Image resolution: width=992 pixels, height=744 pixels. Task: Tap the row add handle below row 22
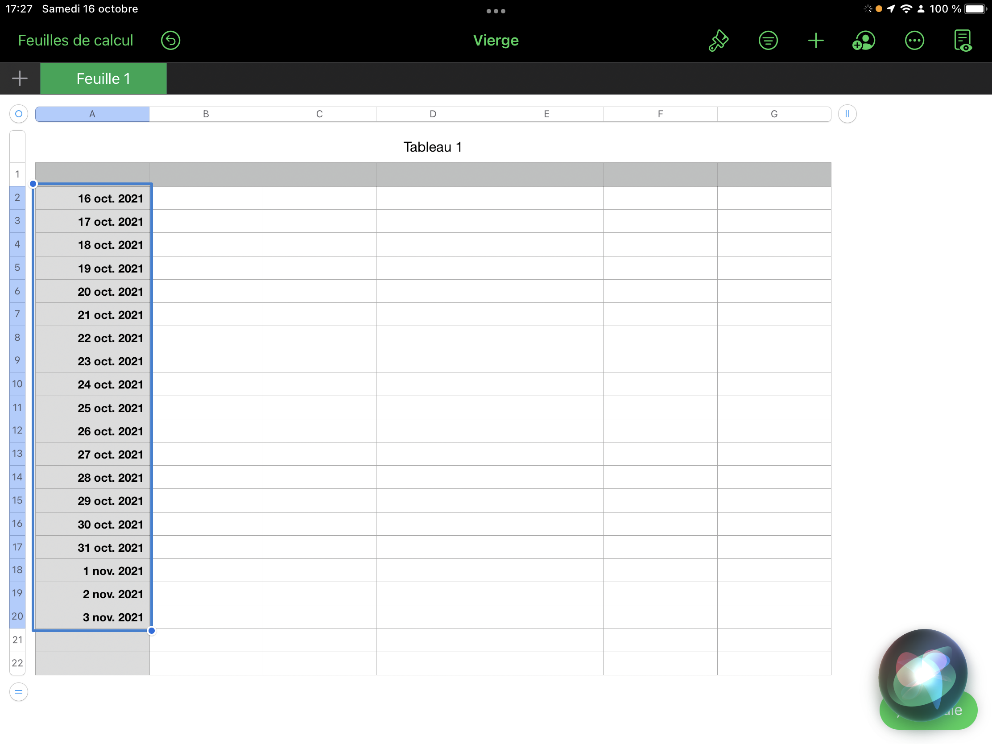click(18, 692)
